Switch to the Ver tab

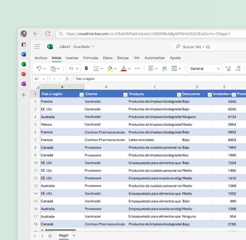point(136,58)
